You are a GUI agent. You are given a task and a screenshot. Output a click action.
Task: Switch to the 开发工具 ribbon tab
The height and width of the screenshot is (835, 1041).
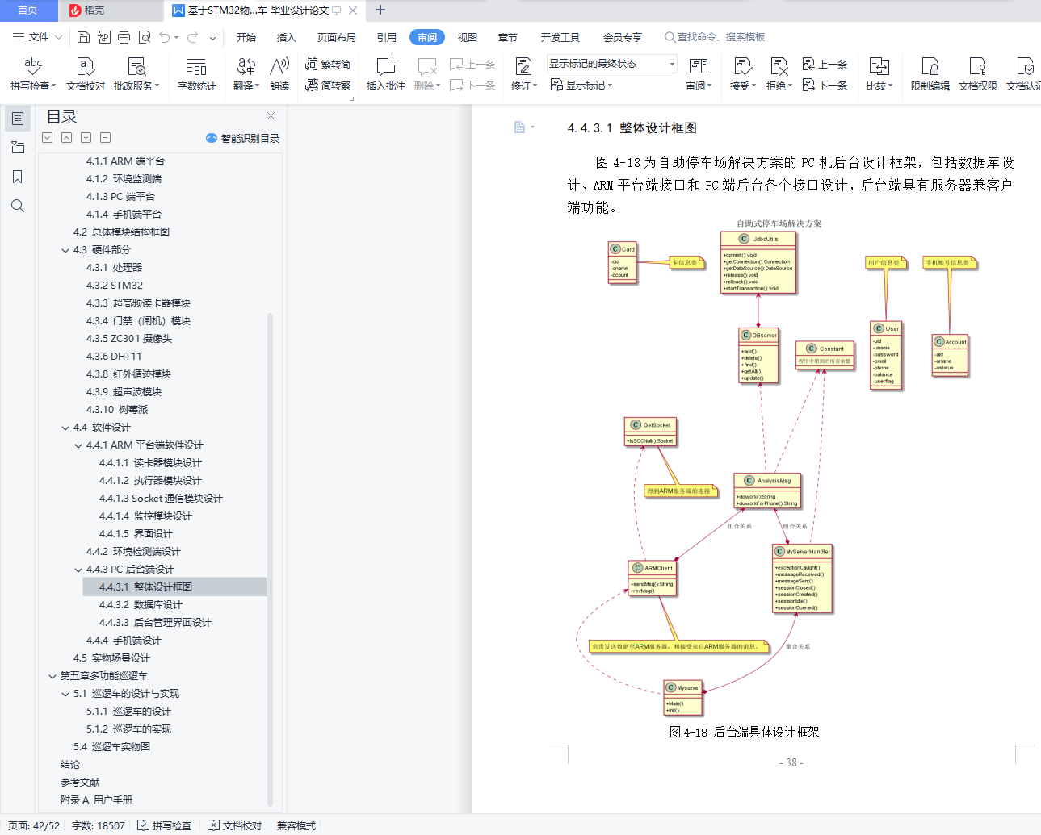(x=560, y=37)
